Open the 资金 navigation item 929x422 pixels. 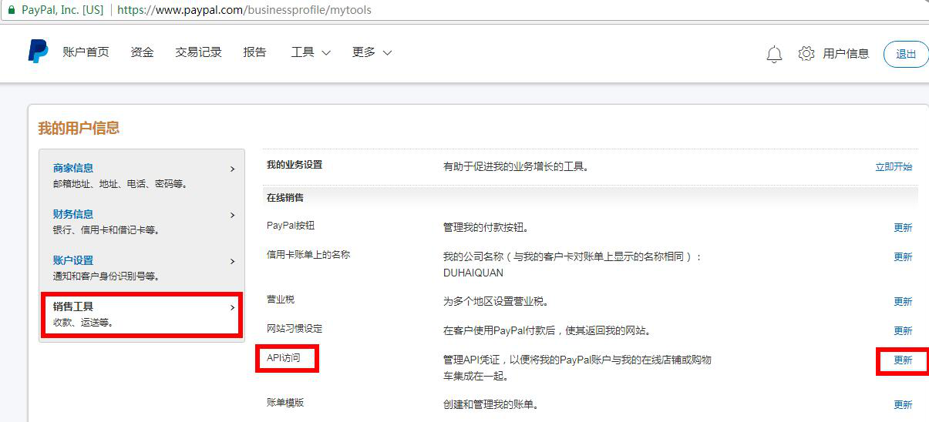(142, 52)
